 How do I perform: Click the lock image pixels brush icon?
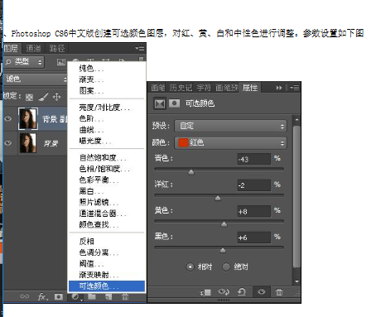(43, 97)
